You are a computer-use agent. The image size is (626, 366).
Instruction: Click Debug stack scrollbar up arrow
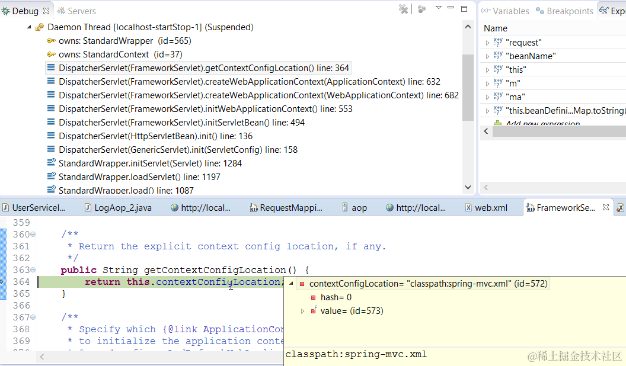[468, 27]
